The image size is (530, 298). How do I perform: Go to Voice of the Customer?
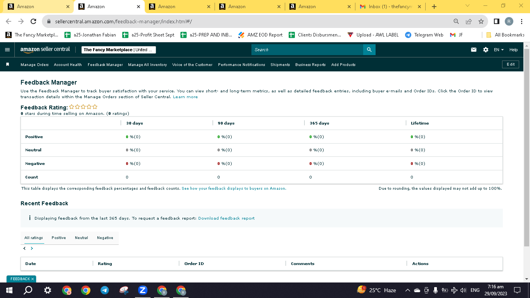(192, 65)
